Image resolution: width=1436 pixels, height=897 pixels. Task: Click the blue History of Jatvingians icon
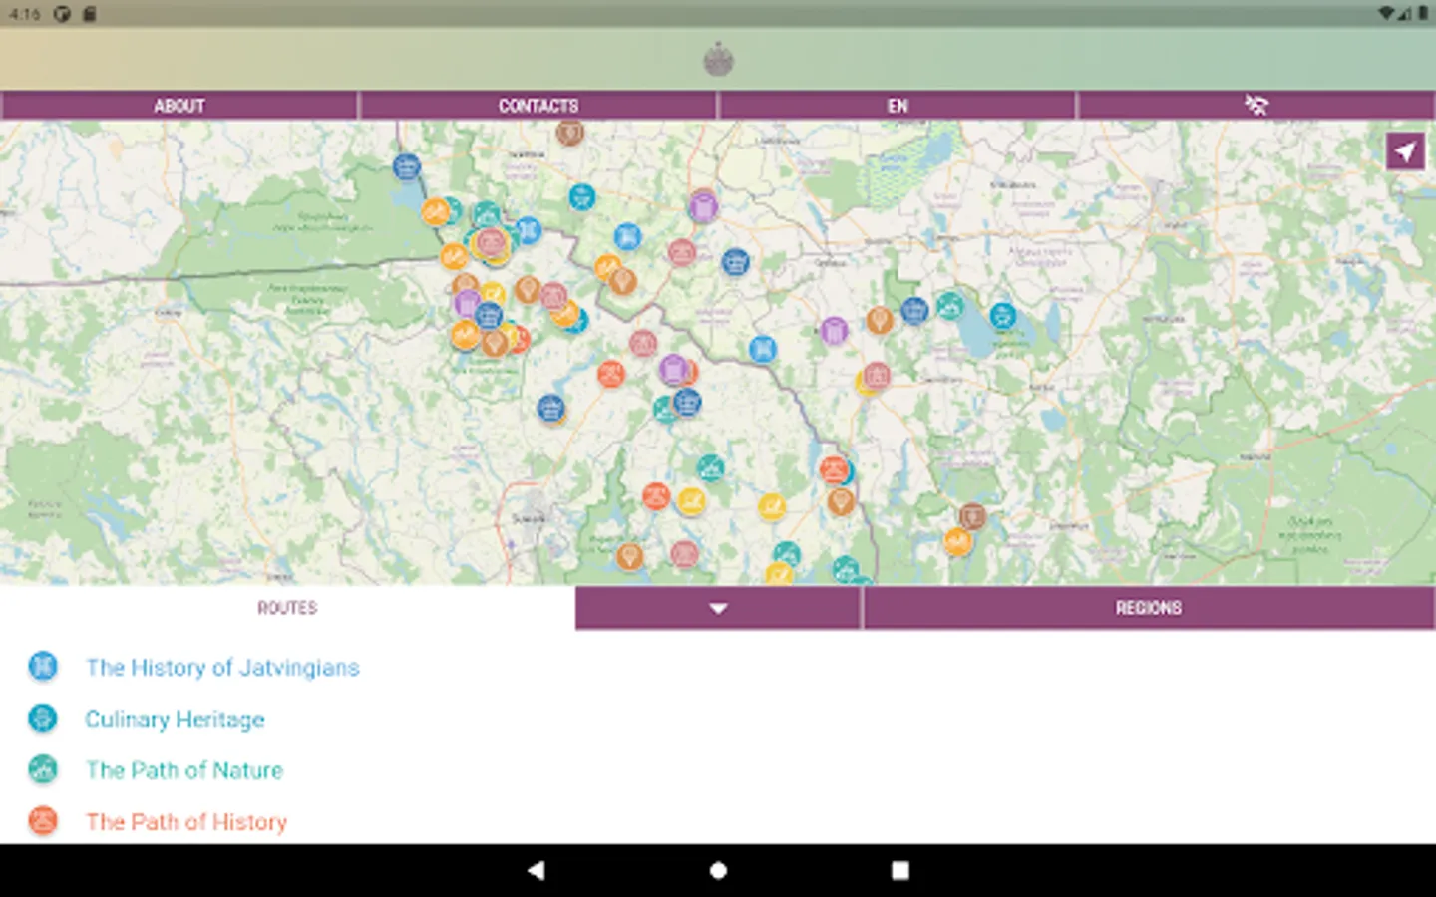tap(43, 666)
